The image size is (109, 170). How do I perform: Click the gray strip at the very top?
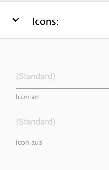click(x=55, y=1)
